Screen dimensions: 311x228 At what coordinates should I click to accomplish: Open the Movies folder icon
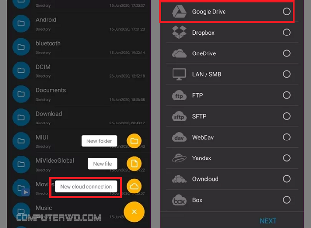click(x=21, y=188)
